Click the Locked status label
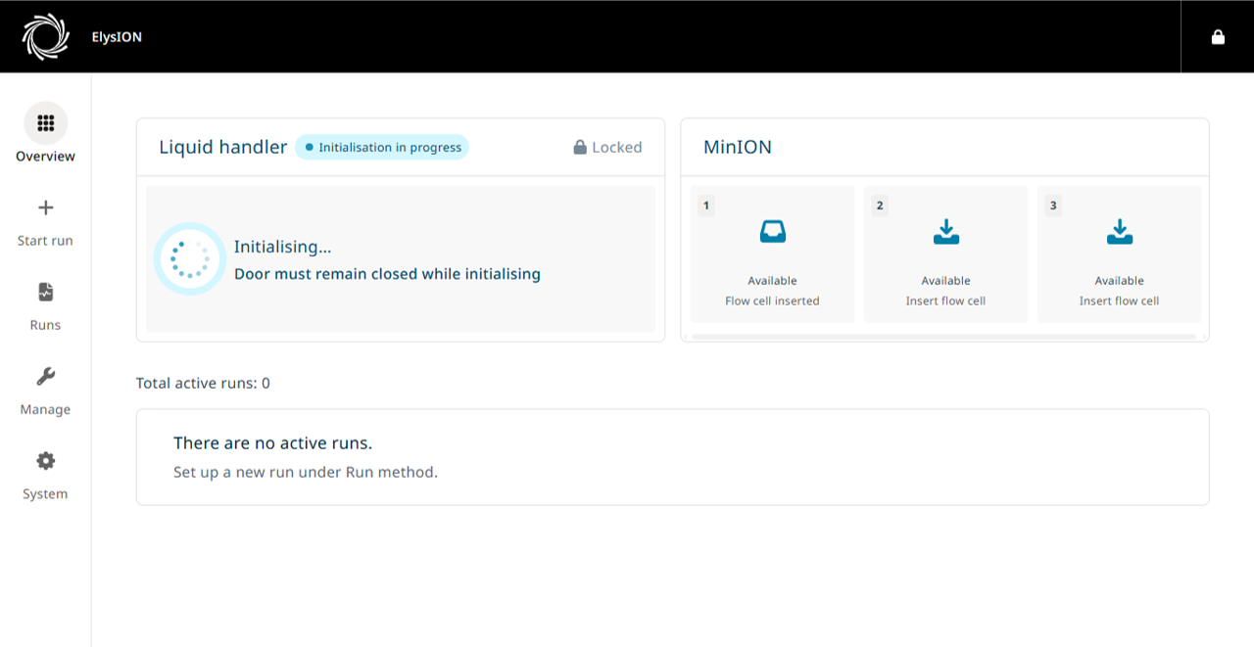This screenshot has width=1254, height=647. [617, 147]
